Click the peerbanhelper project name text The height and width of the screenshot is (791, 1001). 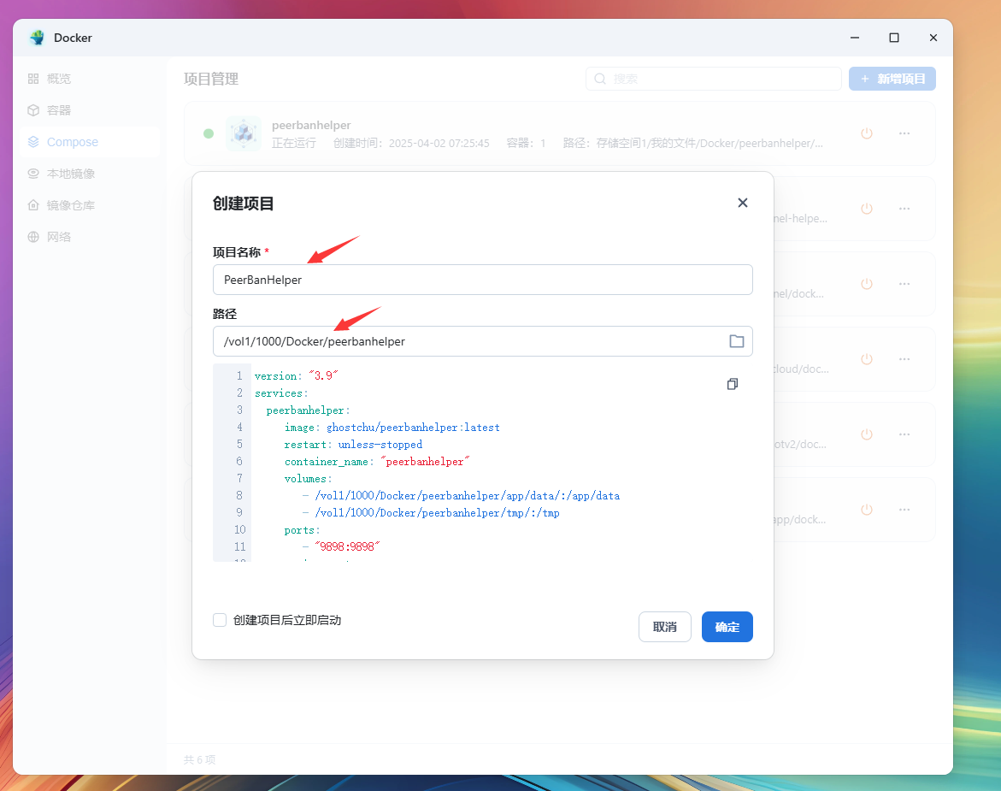(x=311, y=125)
